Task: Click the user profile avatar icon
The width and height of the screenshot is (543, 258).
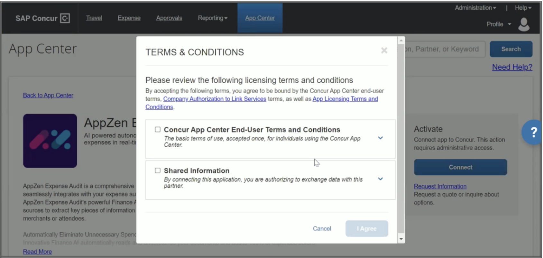Action: [x=524, y=24]
